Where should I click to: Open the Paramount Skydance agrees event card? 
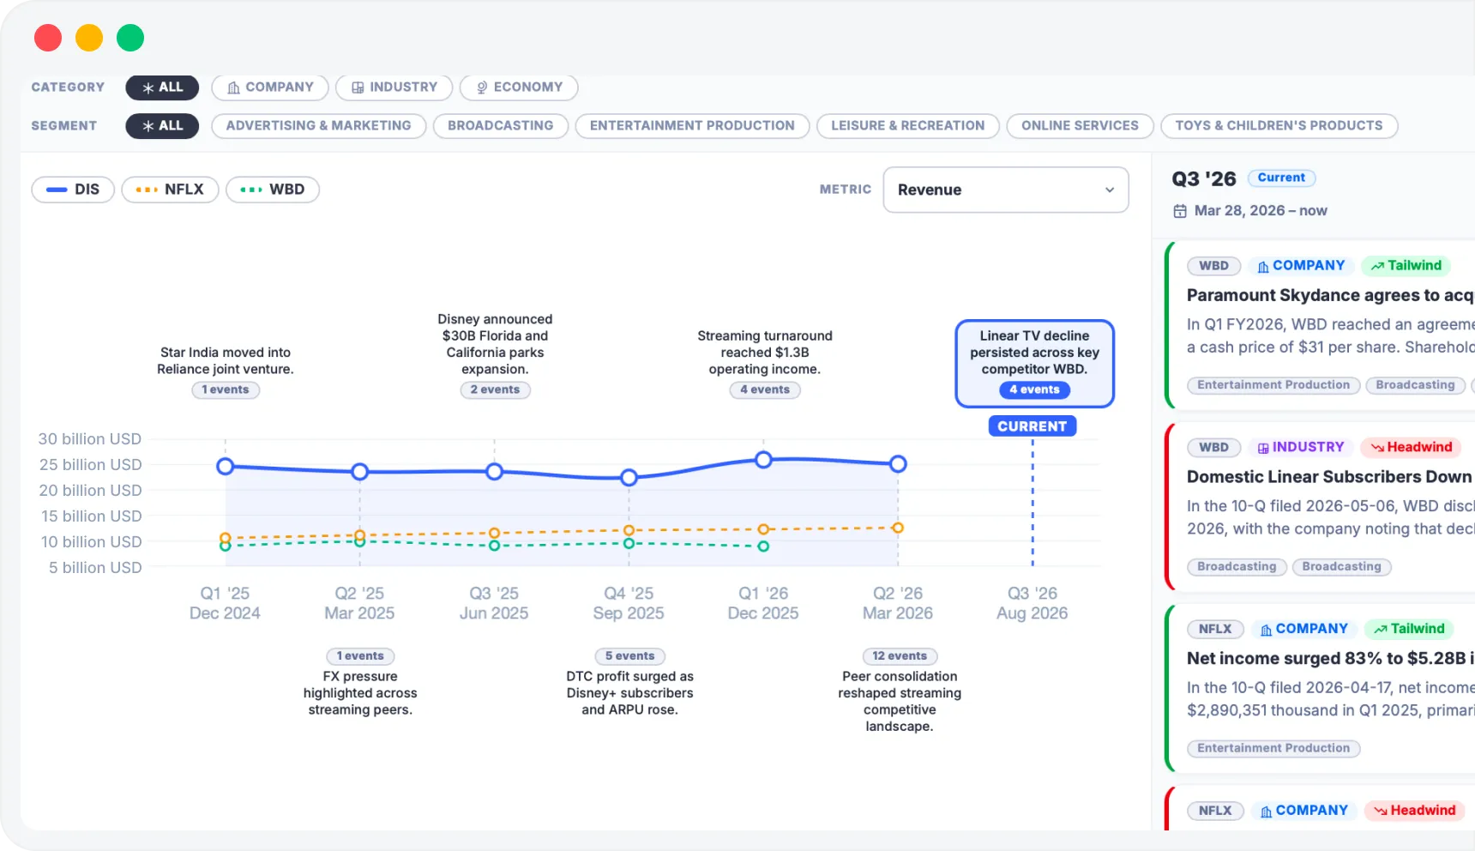click(x=1321, y=324)
